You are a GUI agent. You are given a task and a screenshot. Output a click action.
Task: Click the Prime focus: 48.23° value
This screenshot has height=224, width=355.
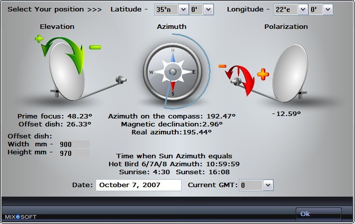(55, 116)
